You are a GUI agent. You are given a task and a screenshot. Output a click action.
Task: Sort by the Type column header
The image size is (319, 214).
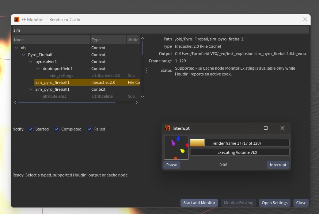pos(108,40)
